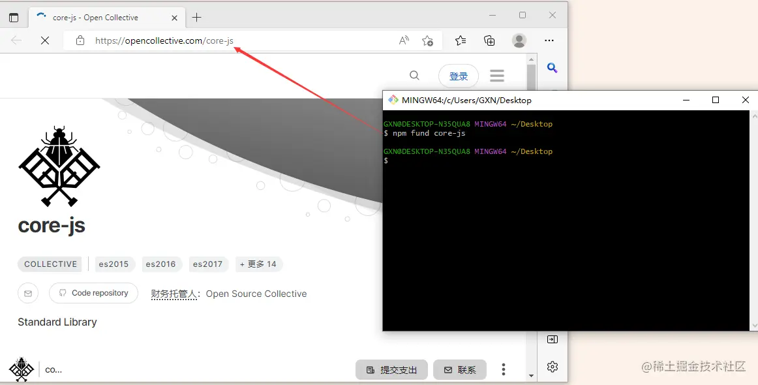The height and width of the screenshot is (385, 758).
Task: Click the Git Bash MINGW64 title icon
Action: (x=393, y=100)
